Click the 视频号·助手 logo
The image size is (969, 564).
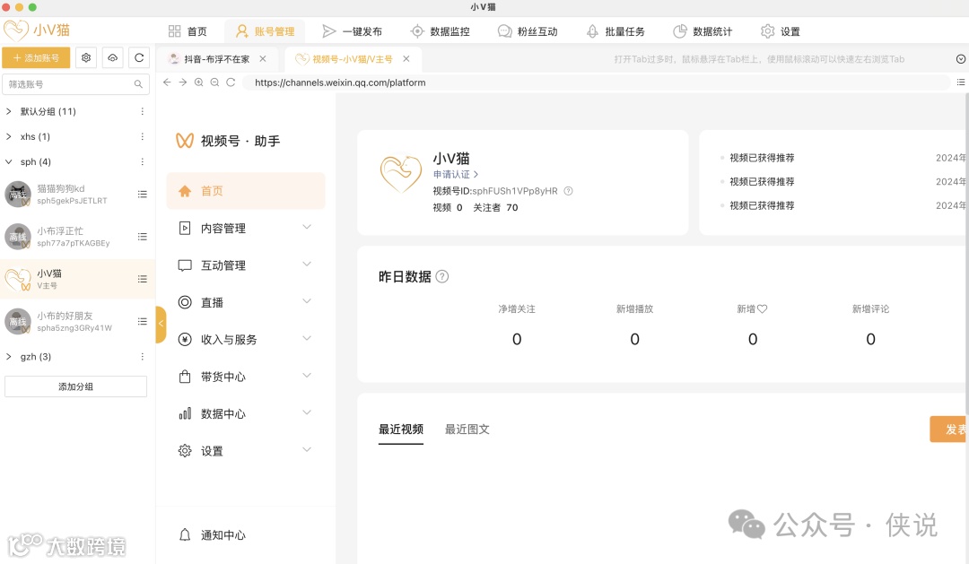227,141
